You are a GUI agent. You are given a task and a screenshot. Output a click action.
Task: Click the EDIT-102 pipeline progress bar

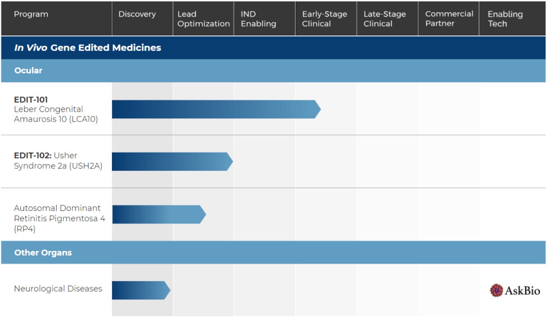click(x=172, y=162)
